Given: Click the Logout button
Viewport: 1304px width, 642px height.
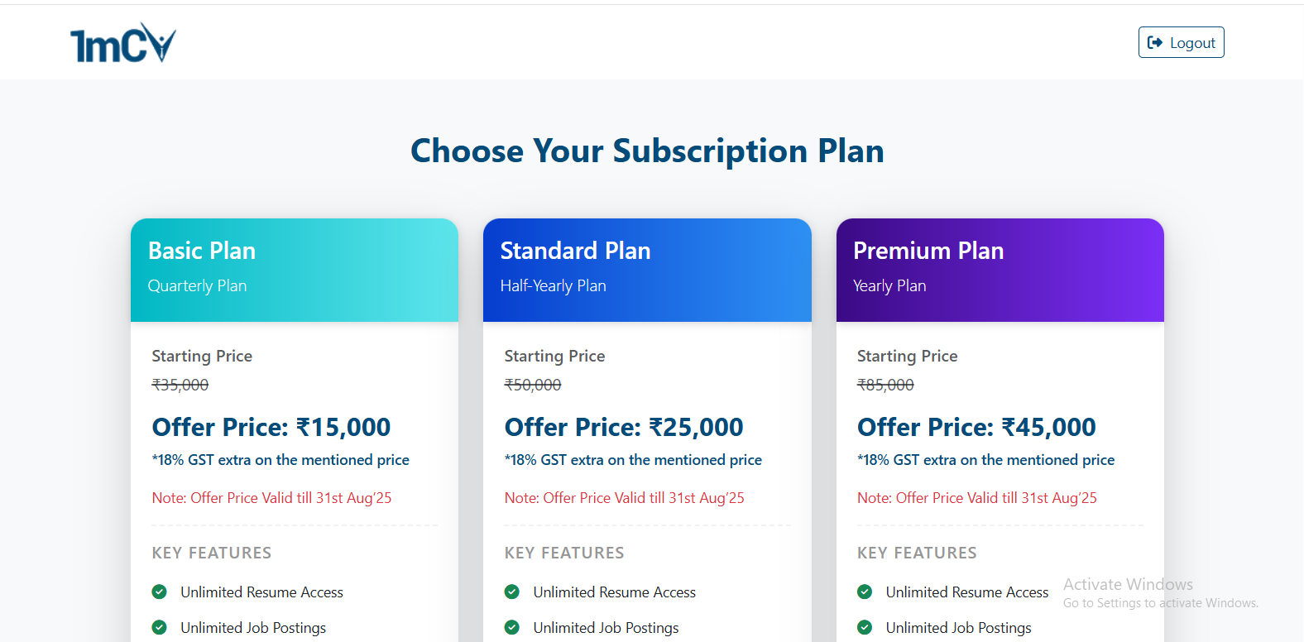Looking at the screenshot, I should (x=1181, y=42).
